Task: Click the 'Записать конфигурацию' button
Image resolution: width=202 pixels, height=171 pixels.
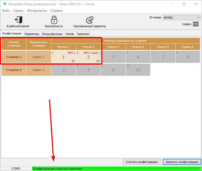Action: pyautogui.click(x=182, y=162)
